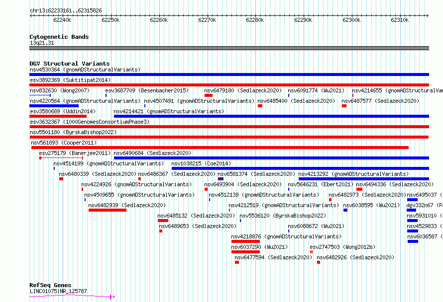Open nsv6477594 Sedlazeck2020 label

pos(273,257)
